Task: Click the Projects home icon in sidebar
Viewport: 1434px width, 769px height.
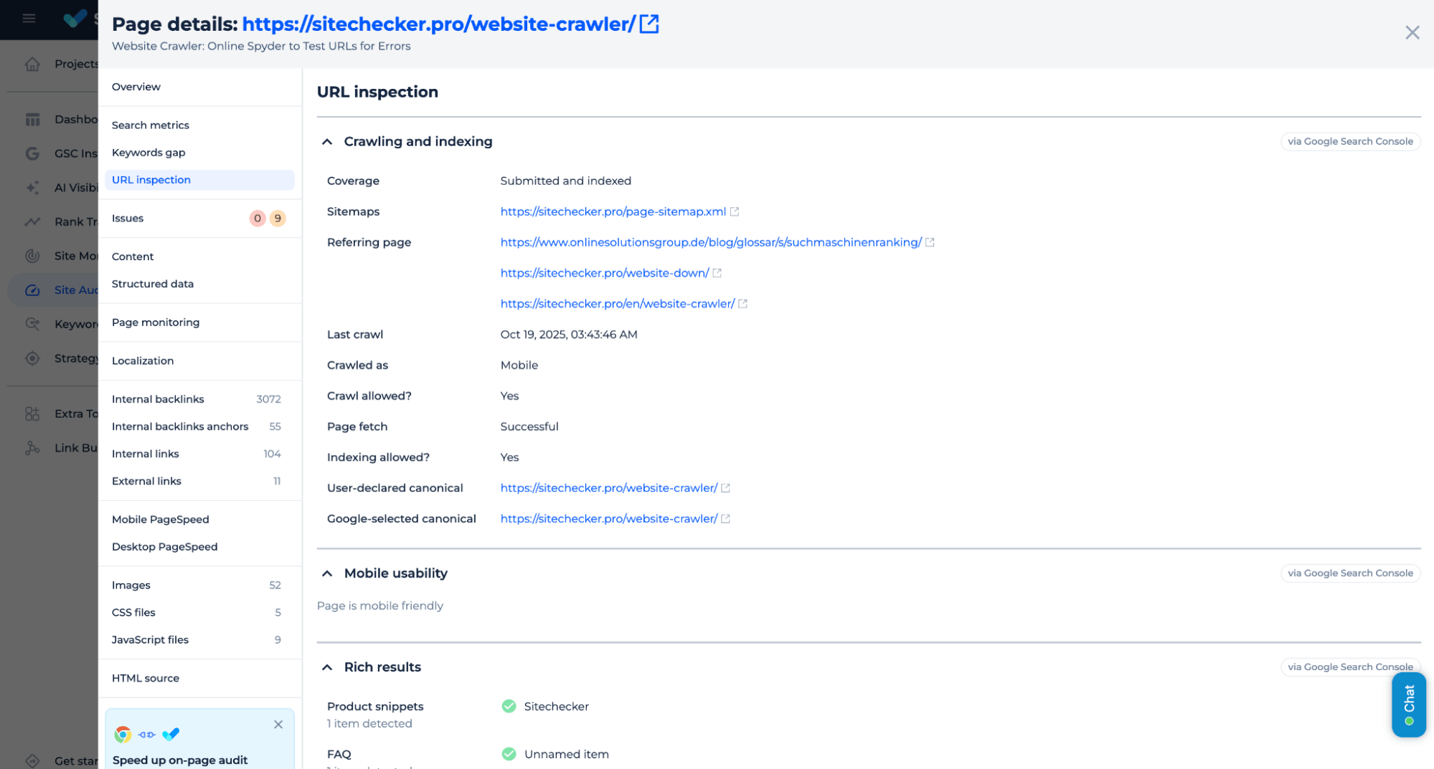Action: click(x=32, y=64)
